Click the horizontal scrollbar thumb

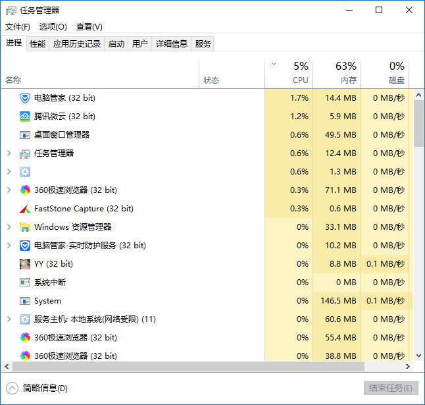(188, 367)
